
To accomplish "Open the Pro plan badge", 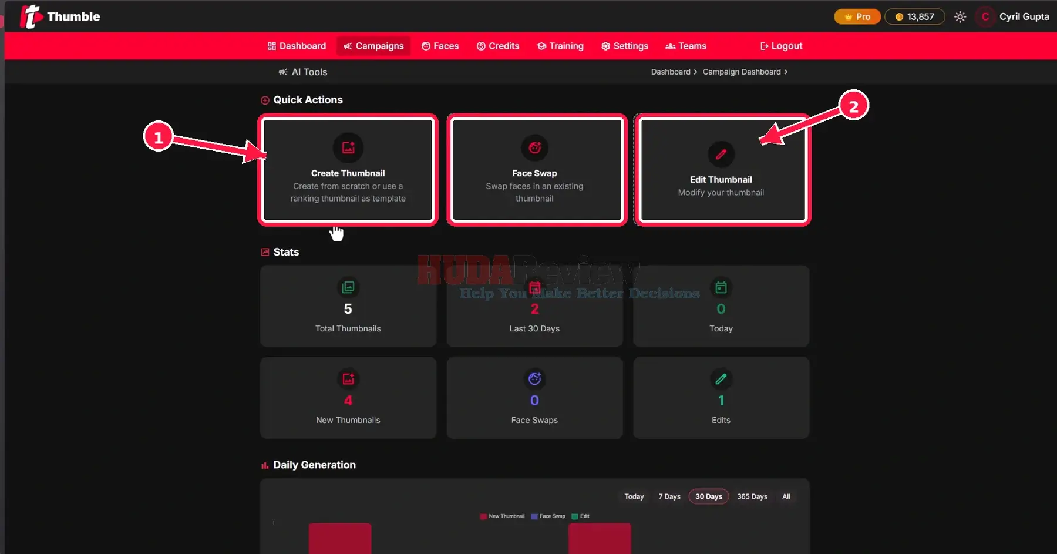I will point(857,16).
